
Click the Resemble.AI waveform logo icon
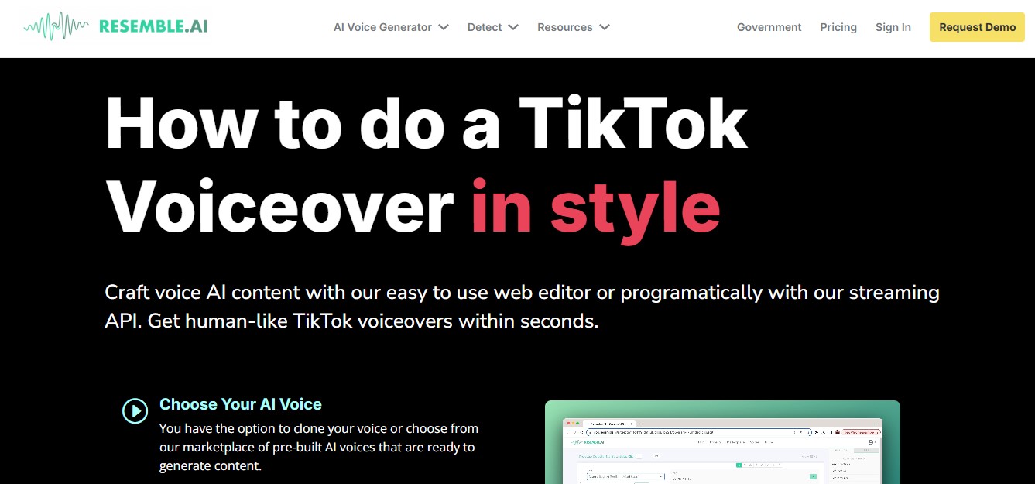click(x=57, y=26)
